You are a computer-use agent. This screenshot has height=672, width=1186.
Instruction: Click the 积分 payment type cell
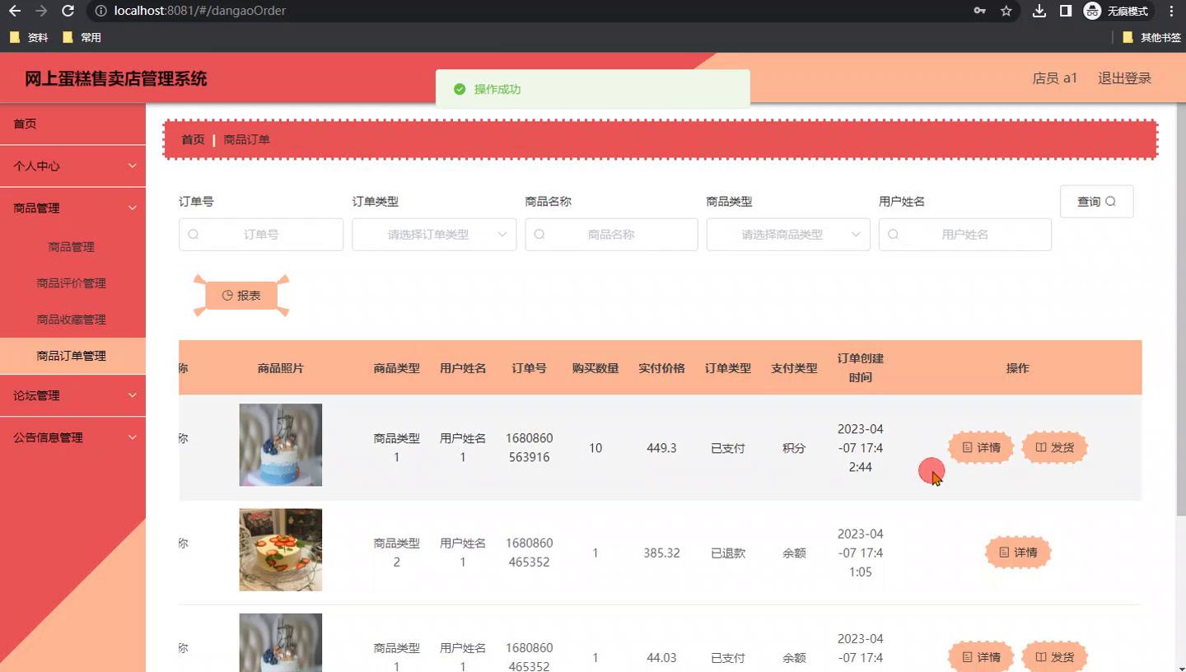tap(794, 448)
